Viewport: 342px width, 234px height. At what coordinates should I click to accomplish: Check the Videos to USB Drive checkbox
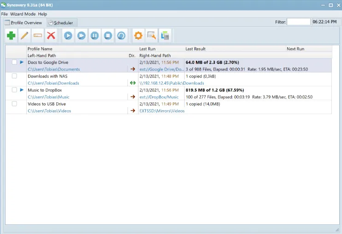coord(14,104)
